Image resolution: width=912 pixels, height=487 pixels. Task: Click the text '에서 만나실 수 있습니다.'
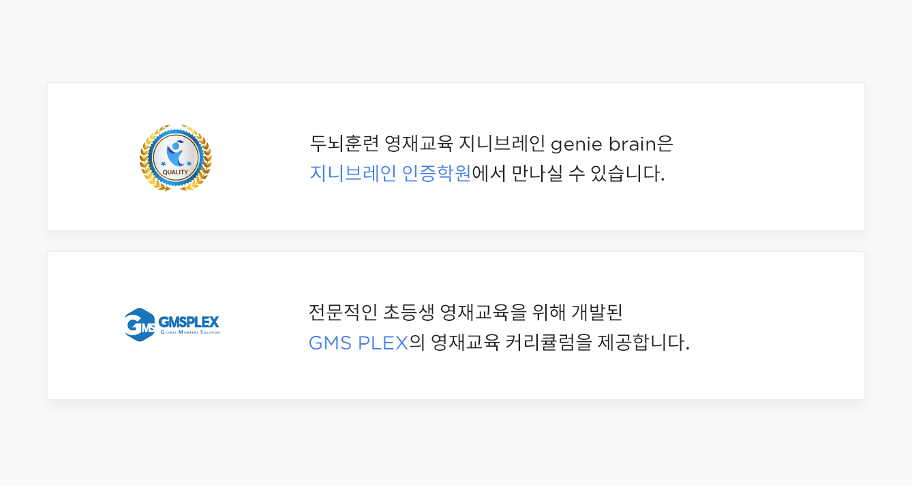568,173
